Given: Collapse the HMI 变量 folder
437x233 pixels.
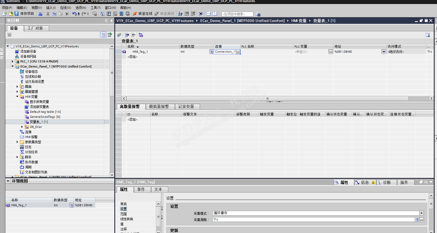Looking at the screenshot, I should pos(17,97).
